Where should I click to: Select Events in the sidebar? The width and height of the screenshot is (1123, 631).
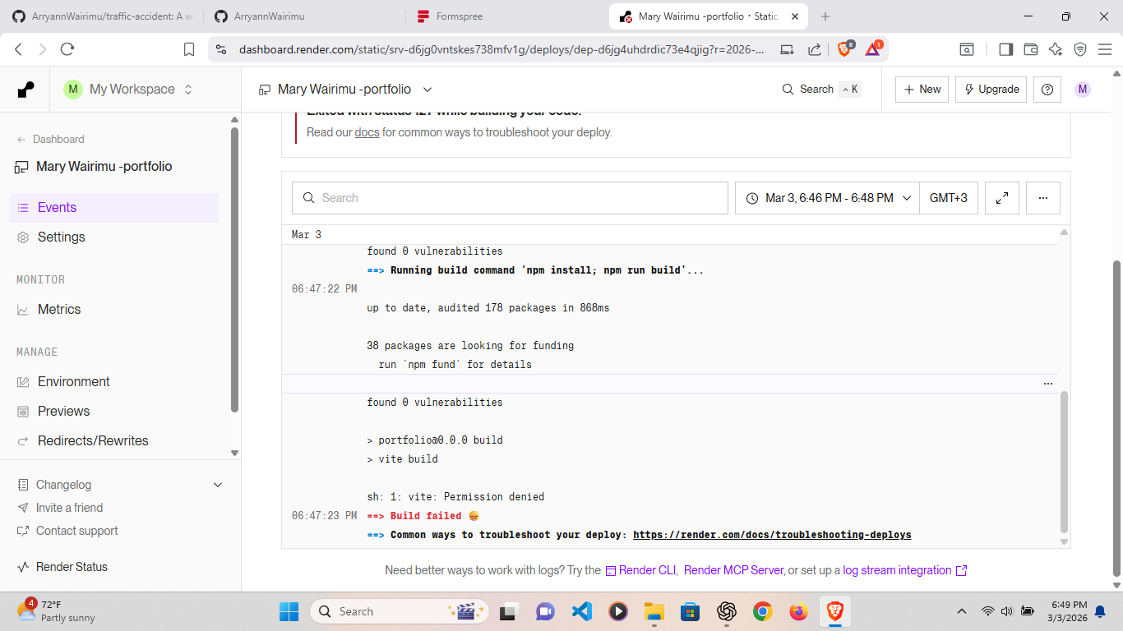pos(114,208)
